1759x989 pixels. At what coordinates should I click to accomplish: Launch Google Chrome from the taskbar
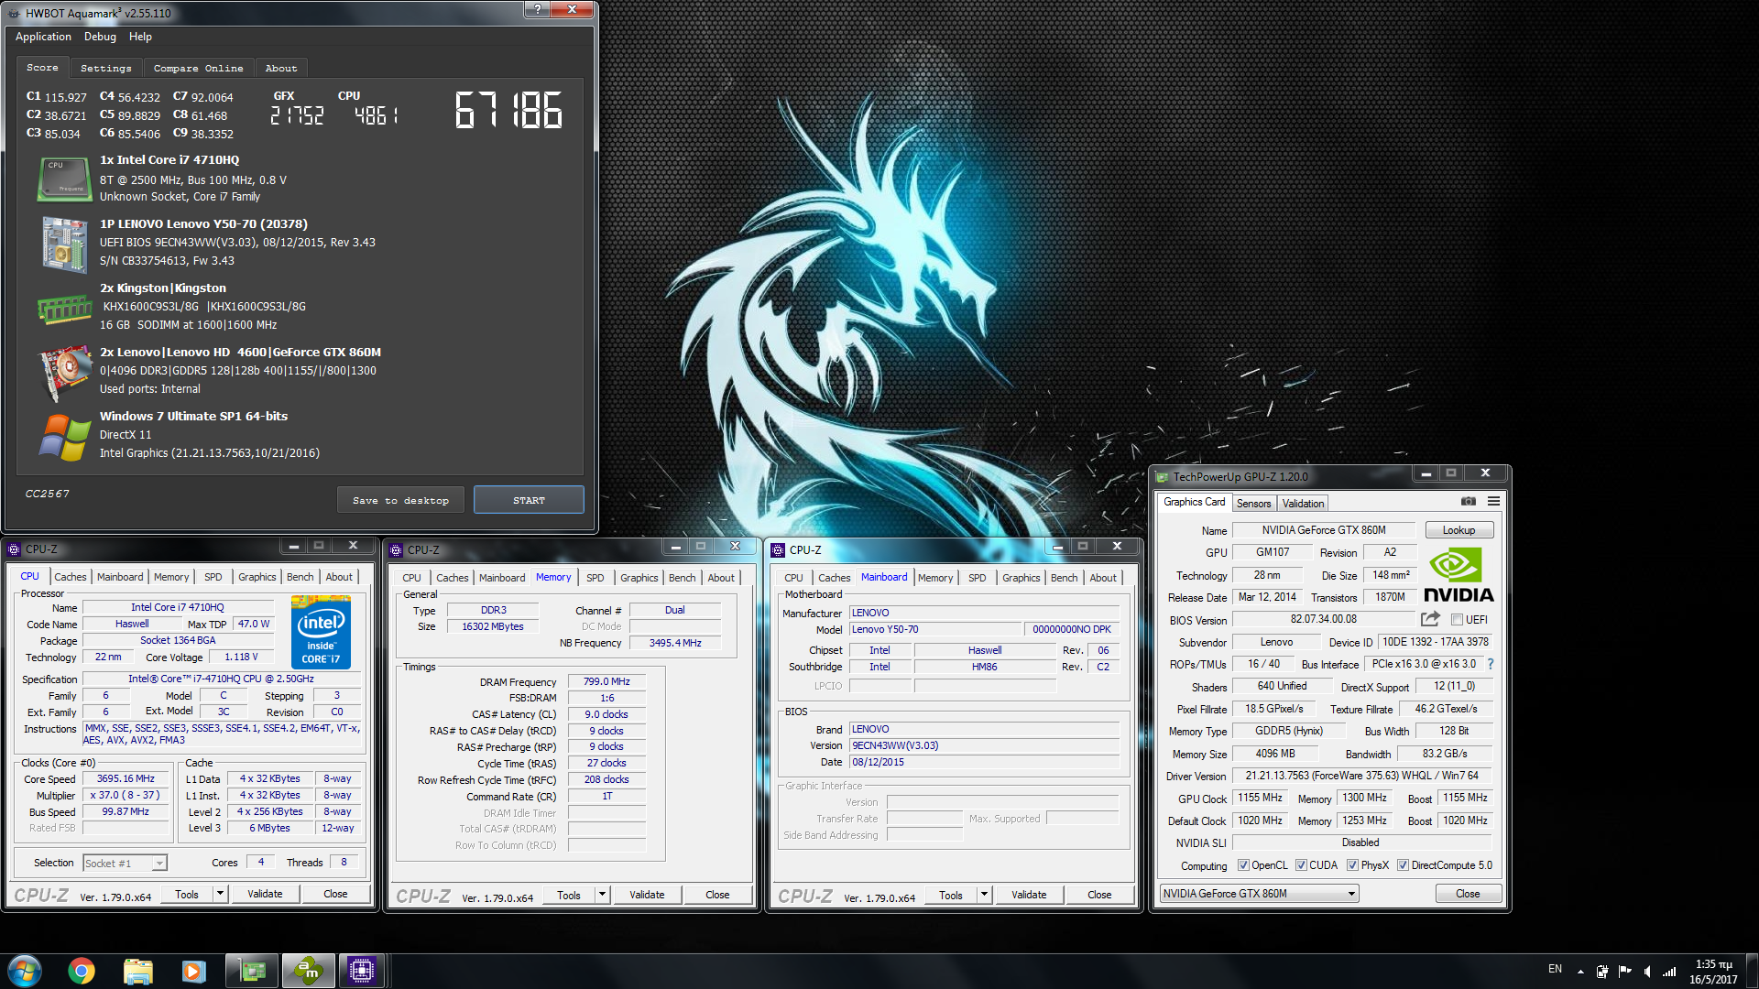tap(82, 971)
